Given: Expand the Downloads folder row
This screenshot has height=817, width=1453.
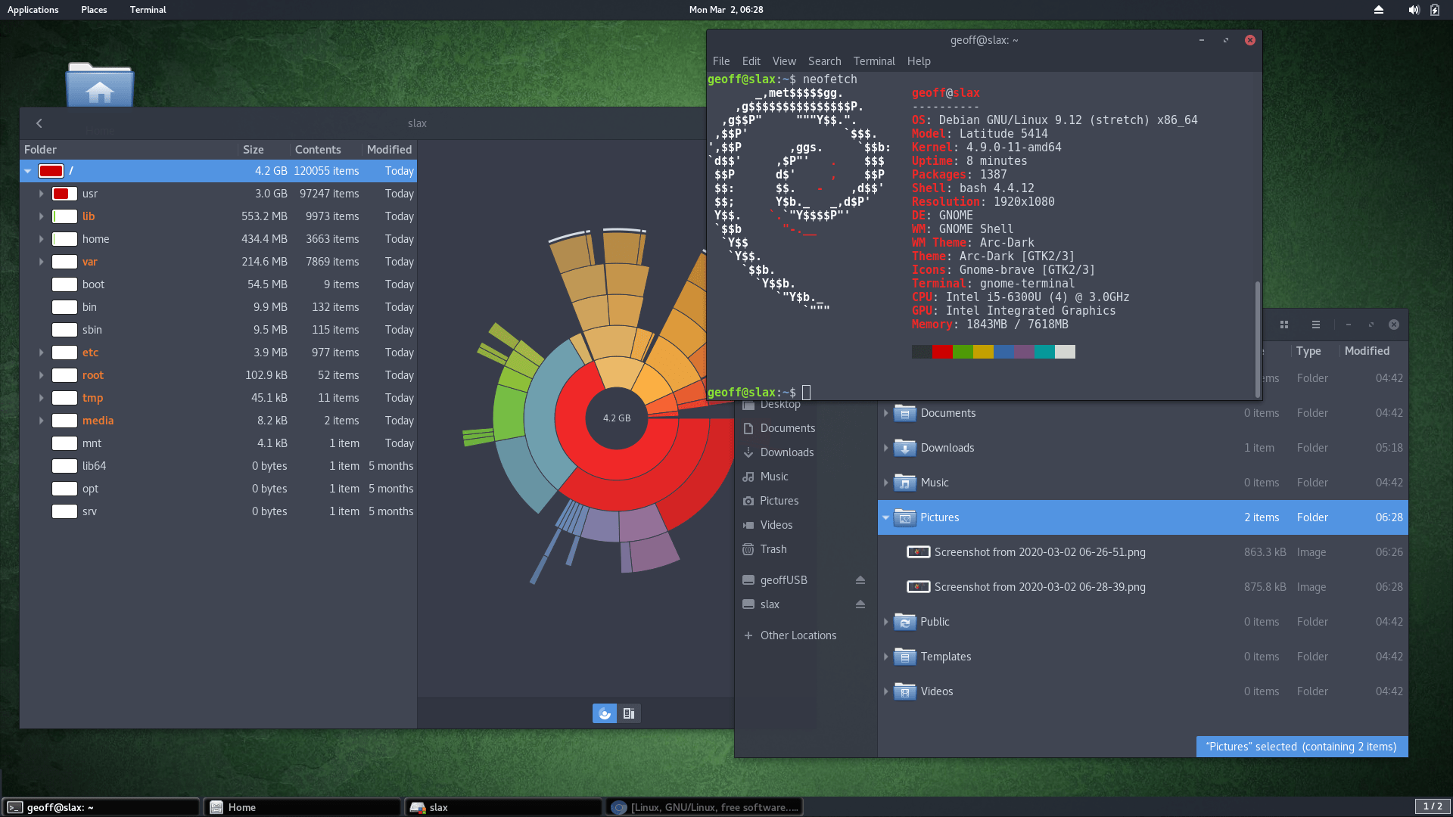Looking at the screenshot, I should pyautogui.click(x=885, y=448).
